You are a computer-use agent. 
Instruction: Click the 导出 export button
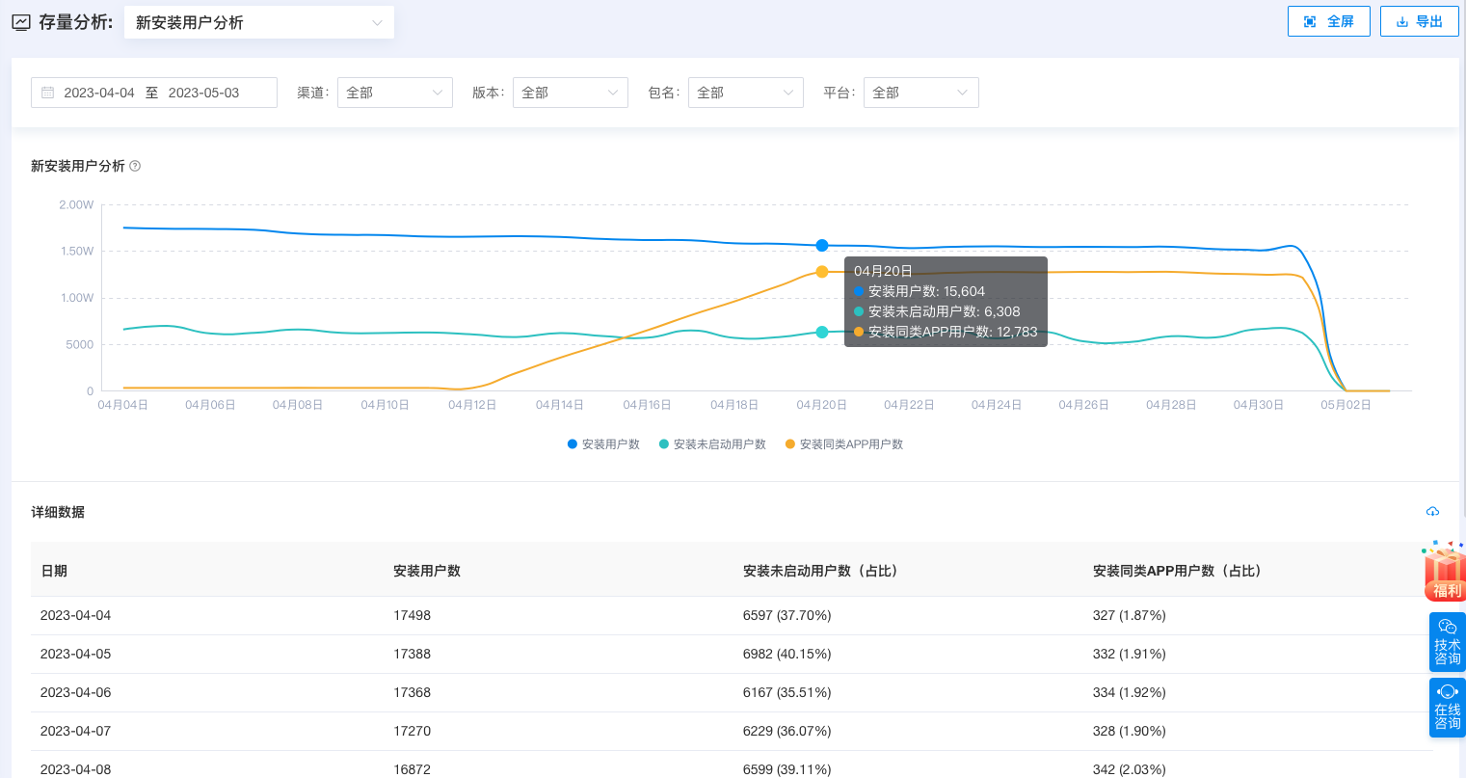click(x=1419, y=21)
